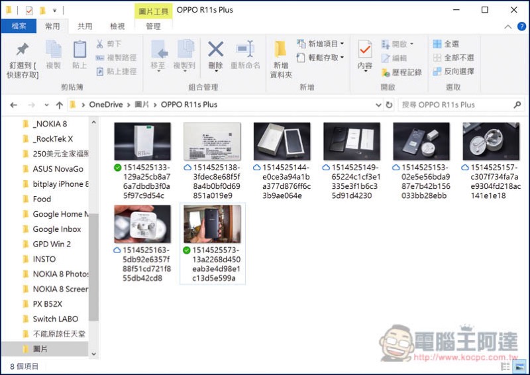Switch to the Share (共用) tab
The height and width of the screenshot is (375, 530).
(85, 27)
